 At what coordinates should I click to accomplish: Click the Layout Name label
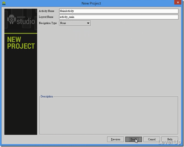tap(46, 17)
